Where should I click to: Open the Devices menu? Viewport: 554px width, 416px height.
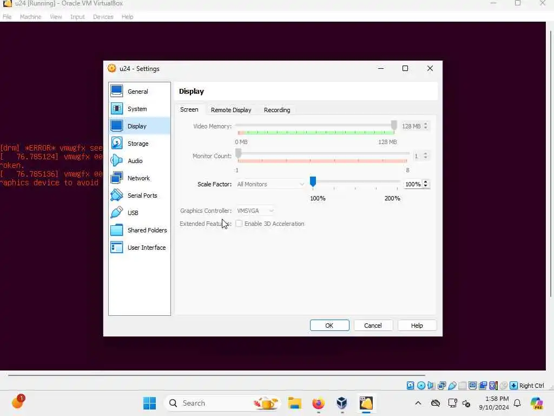103,17
